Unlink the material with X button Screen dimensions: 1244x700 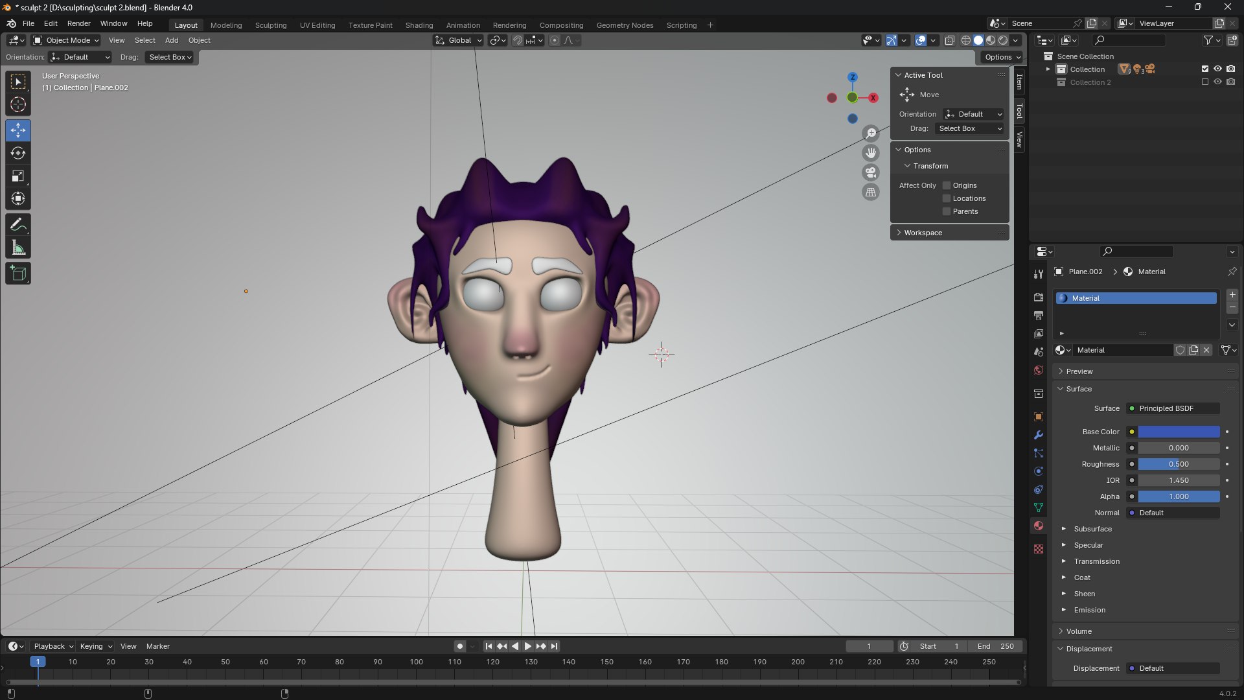(1206, 350)
